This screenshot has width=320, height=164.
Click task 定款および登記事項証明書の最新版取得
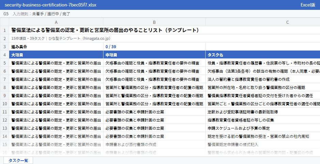click(263, 112)
